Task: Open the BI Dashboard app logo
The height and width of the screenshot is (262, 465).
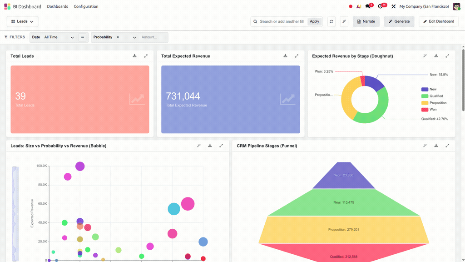Action: coord(7,6)
